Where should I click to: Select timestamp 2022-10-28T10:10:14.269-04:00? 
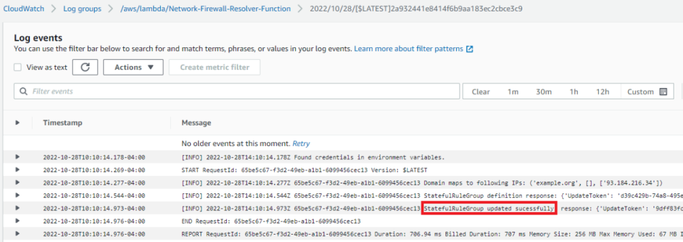pyautogui.click(x=94, y=170)
